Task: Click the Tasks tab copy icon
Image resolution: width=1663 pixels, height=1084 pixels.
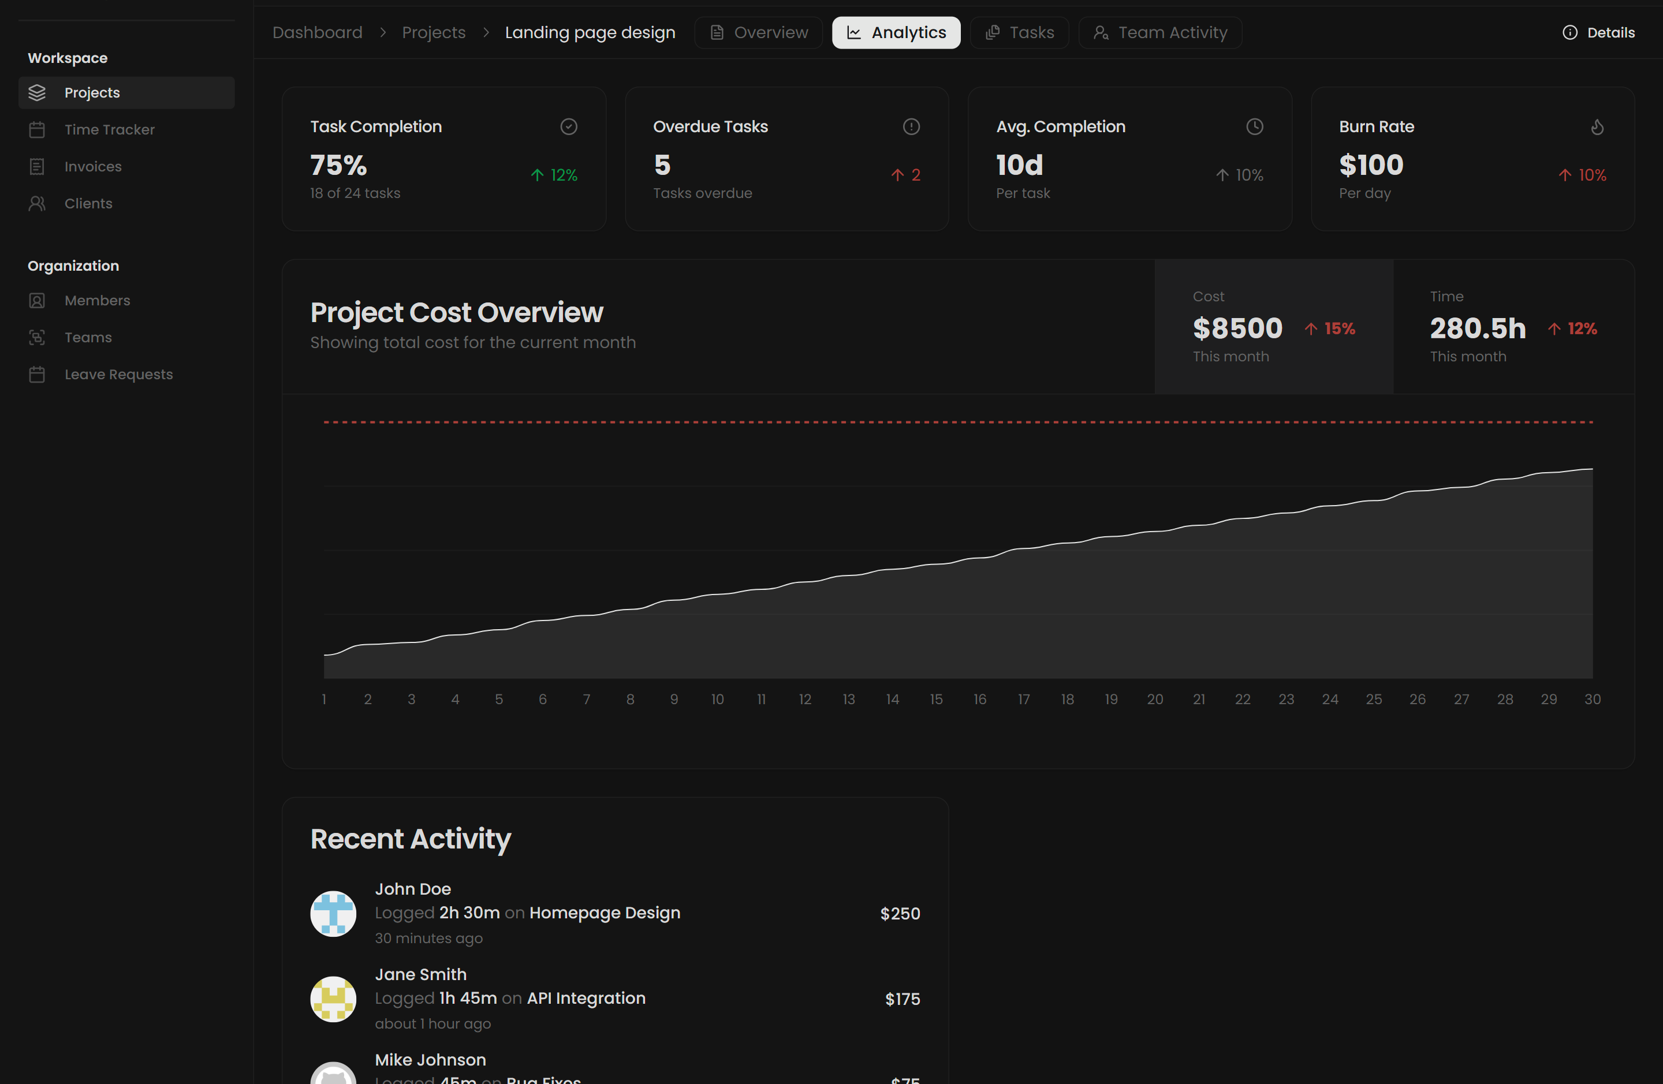Action: click(992, 33)
